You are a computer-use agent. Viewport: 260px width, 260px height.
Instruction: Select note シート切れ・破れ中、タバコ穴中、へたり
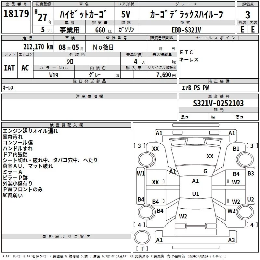coord(50,160)
